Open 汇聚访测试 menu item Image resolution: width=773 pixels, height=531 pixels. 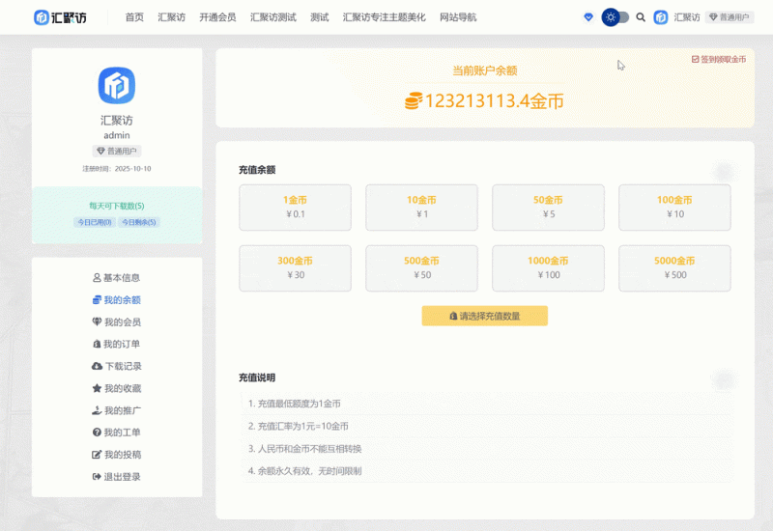click(x=273, y=17)
